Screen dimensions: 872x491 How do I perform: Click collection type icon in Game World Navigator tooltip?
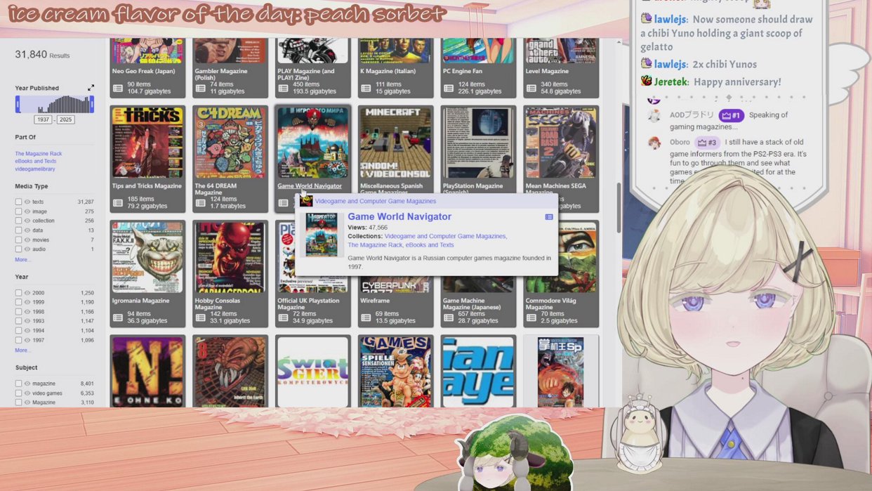pos(549,217)
